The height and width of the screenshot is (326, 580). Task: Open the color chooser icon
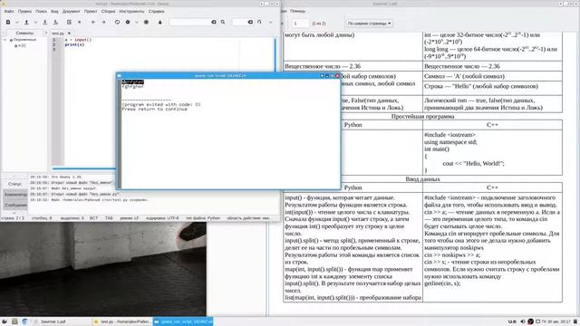(160, 22)
